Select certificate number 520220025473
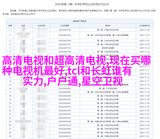The height and width of the screenshot is (139, 160). click(65, 107)
